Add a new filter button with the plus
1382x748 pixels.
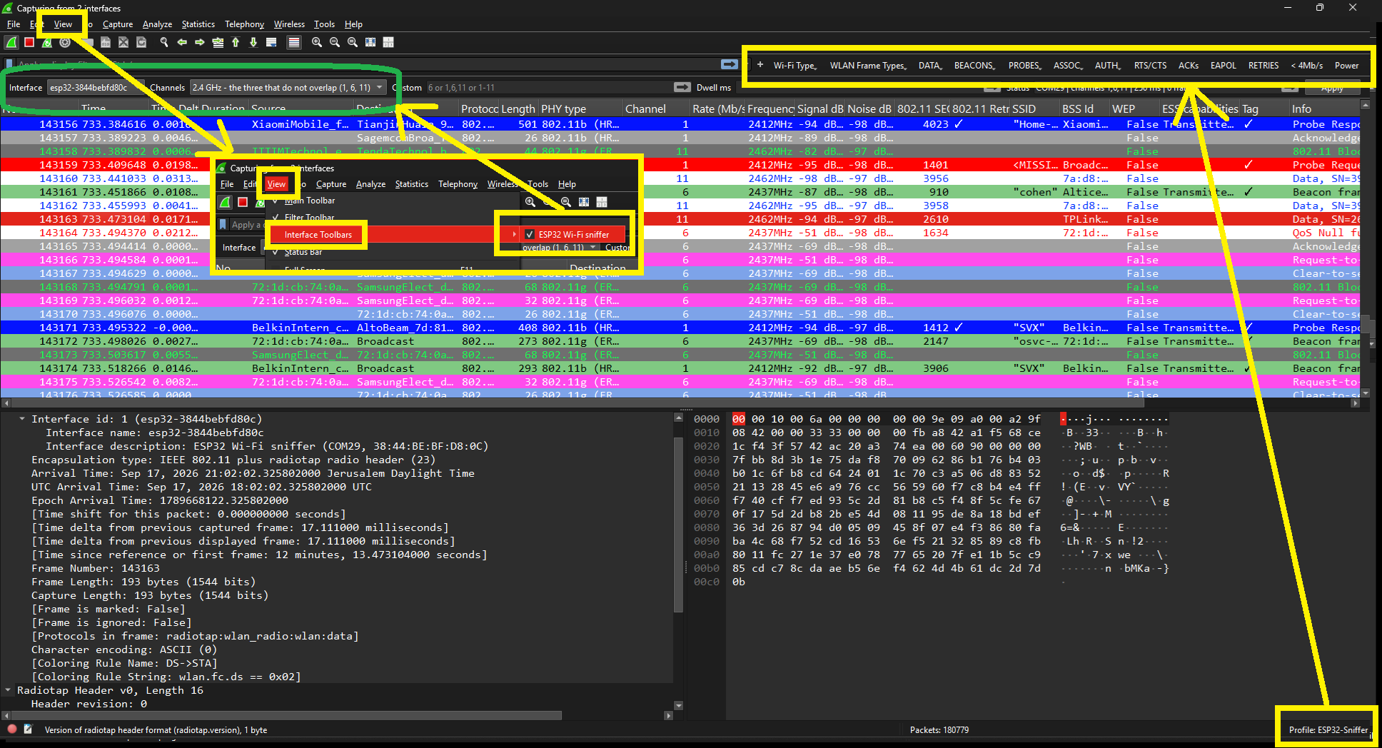760,65
